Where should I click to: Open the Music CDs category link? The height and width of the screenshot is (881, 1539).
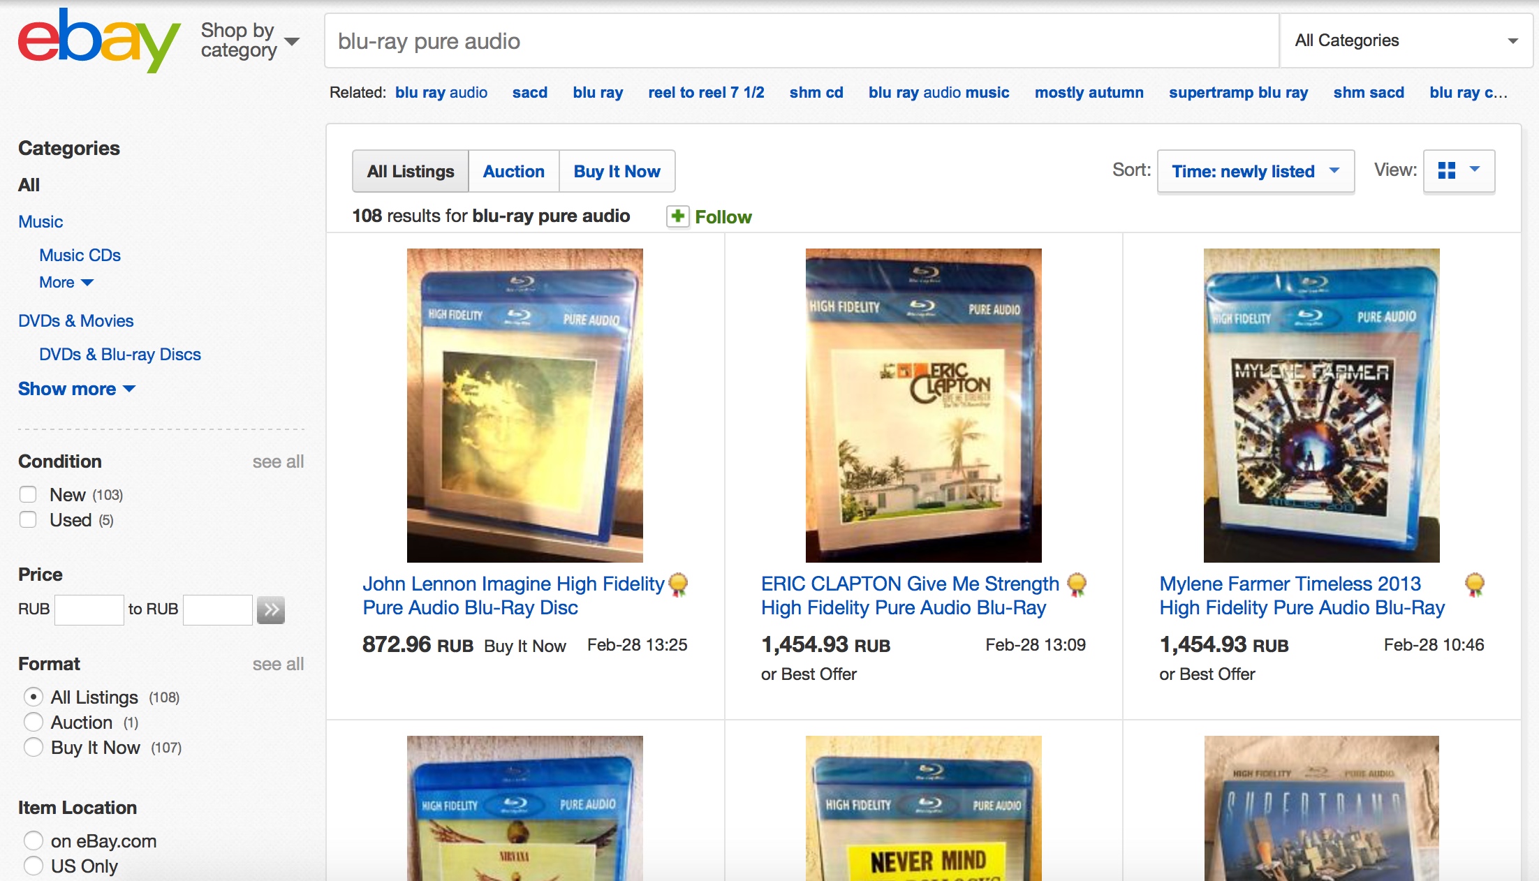(x=80, y=256)
